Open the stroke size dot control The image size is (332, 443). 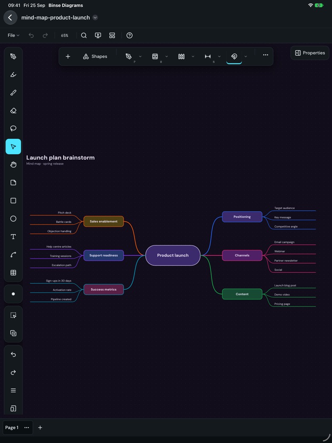pos(13,294)
